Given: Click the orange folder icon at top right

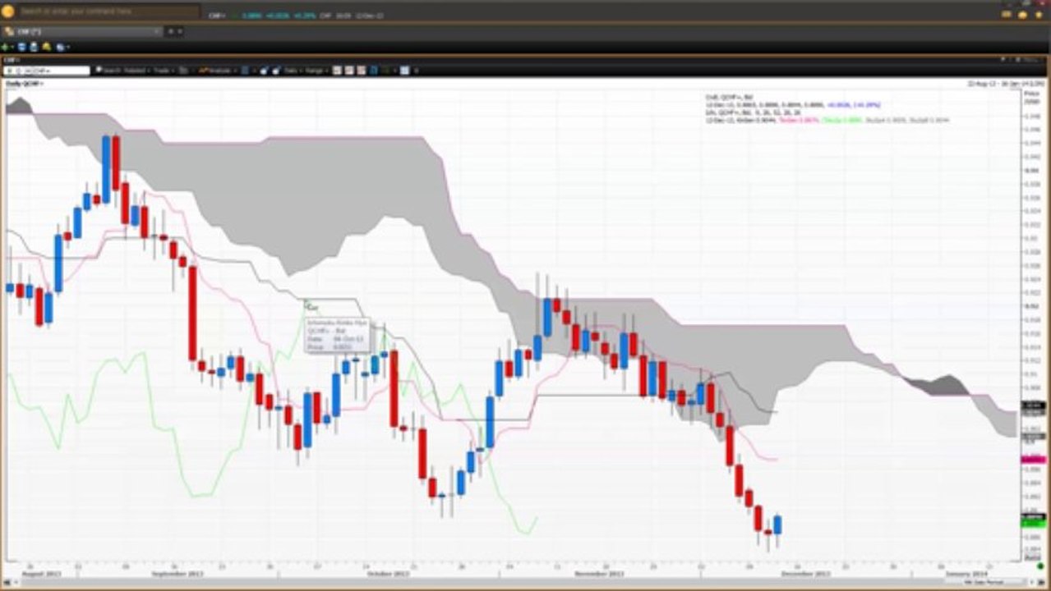Looking at the screenshot, I should coord(1022,14).
